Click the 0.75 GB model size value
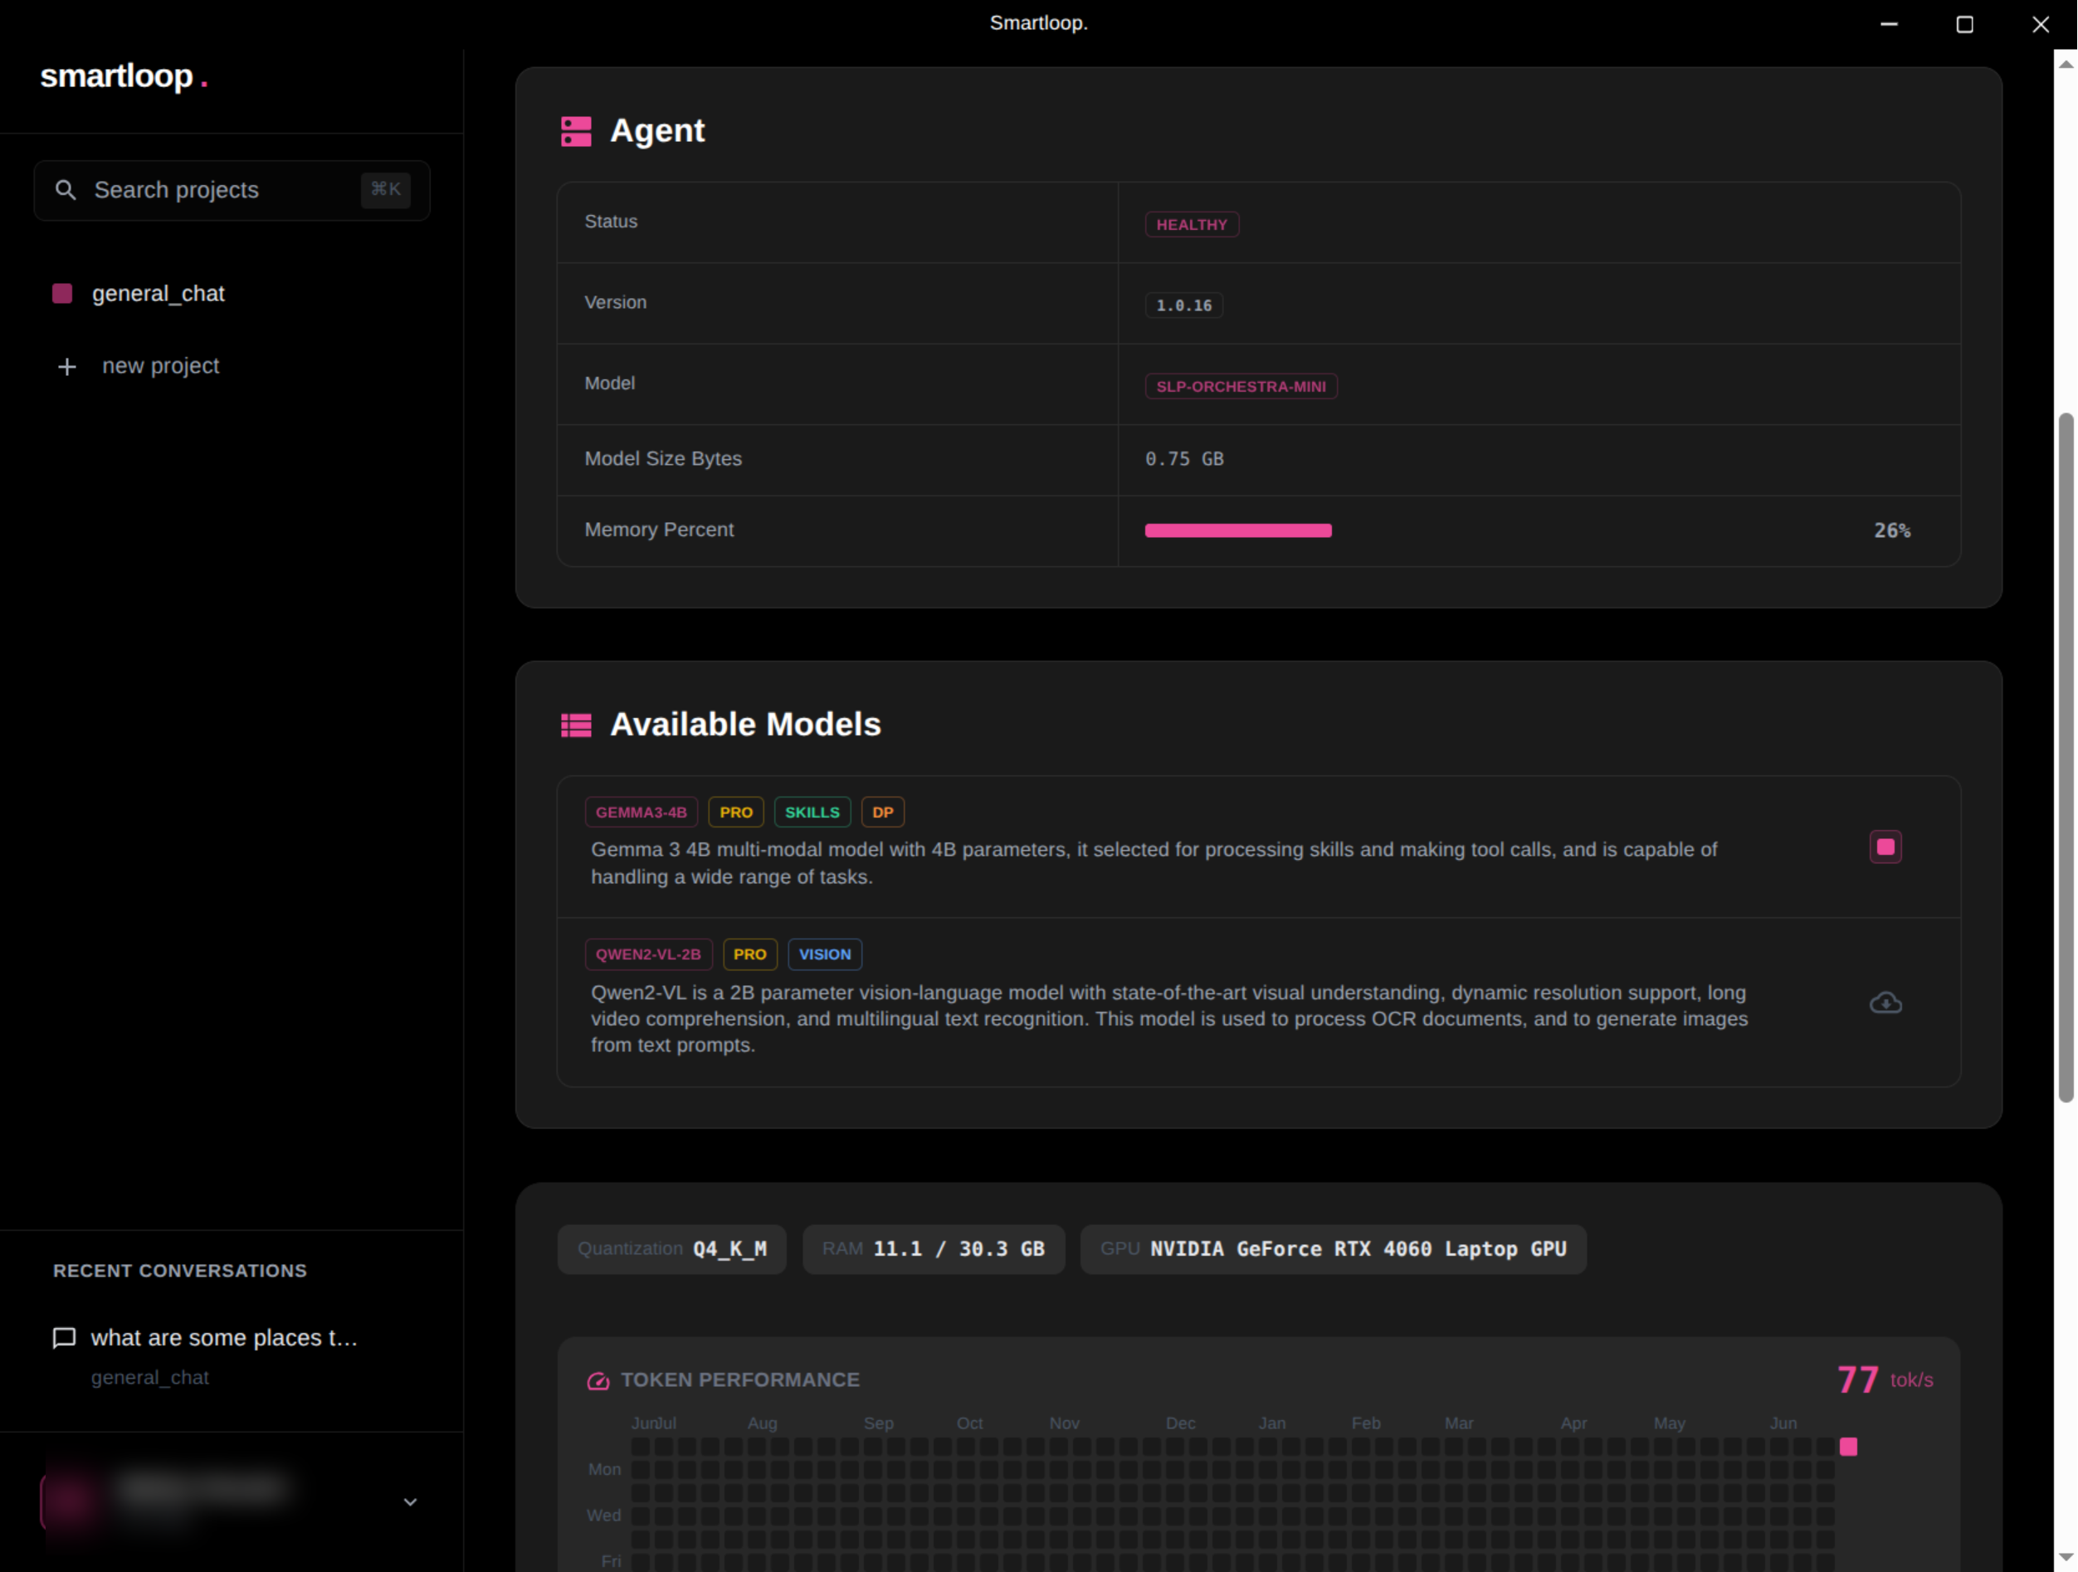 pos(1183,458)
